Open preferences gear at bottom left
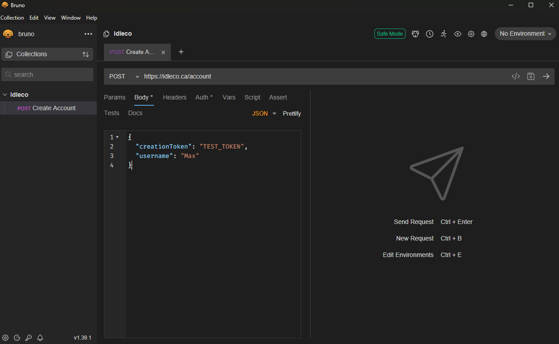 coord(5,338)
